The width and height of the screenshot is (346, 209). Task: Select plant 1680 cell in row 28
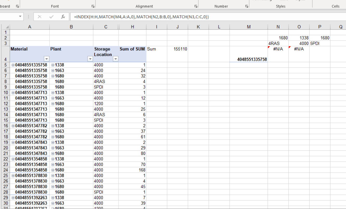point(71,192)
